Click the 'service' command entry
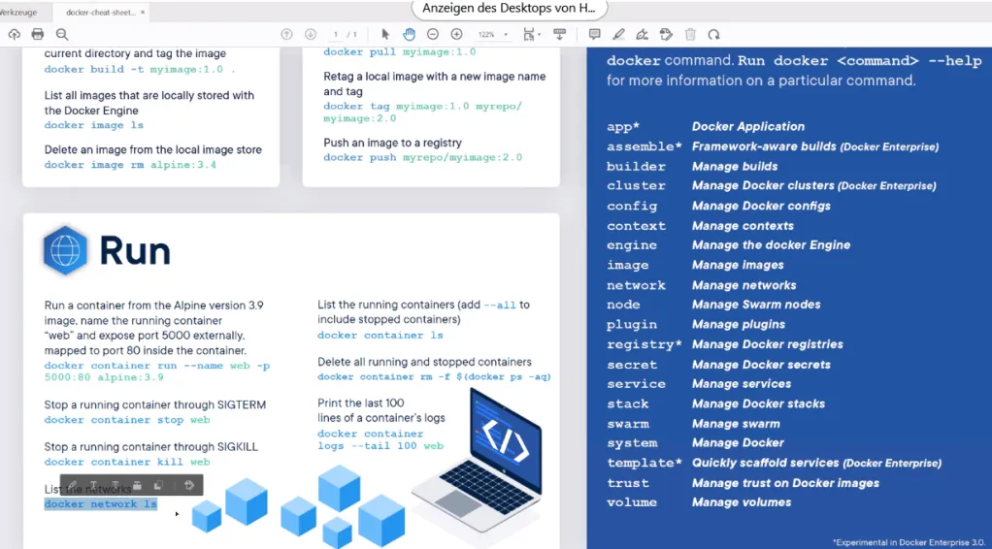992x549 pixels. pyautogui.click(x=636, y=384)
